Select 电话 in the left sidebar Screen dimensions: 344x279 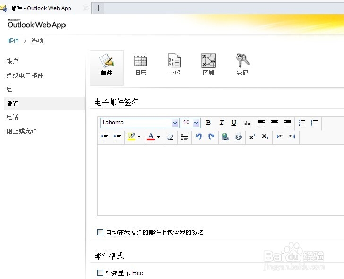[12, 117]
